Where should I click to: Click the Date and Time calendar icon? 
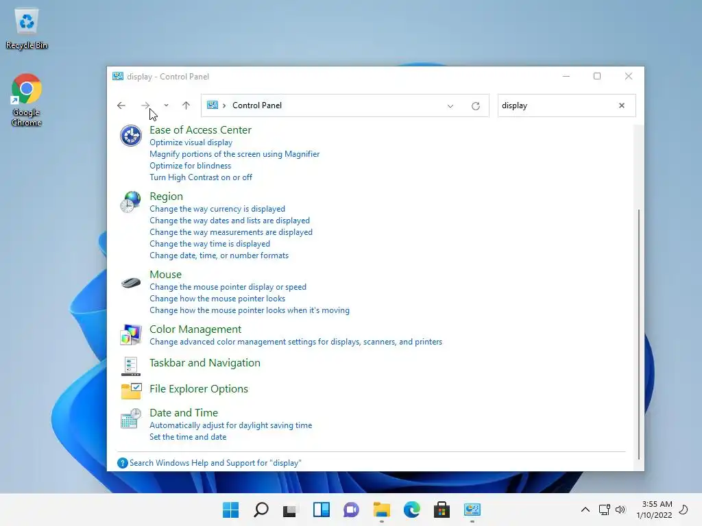point(131,418)
